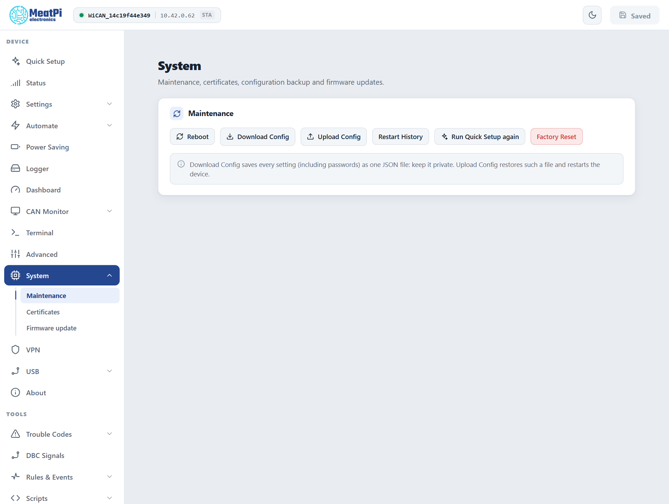Expand the CAN Monitor chevron

[109, 211]
